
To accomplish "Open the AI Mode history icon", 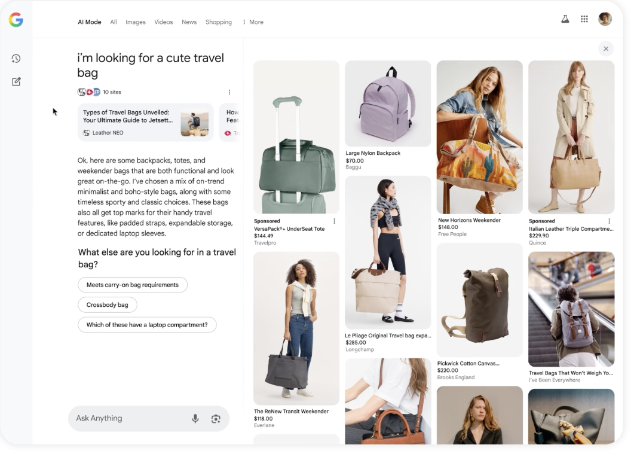I will click(16, 59).
